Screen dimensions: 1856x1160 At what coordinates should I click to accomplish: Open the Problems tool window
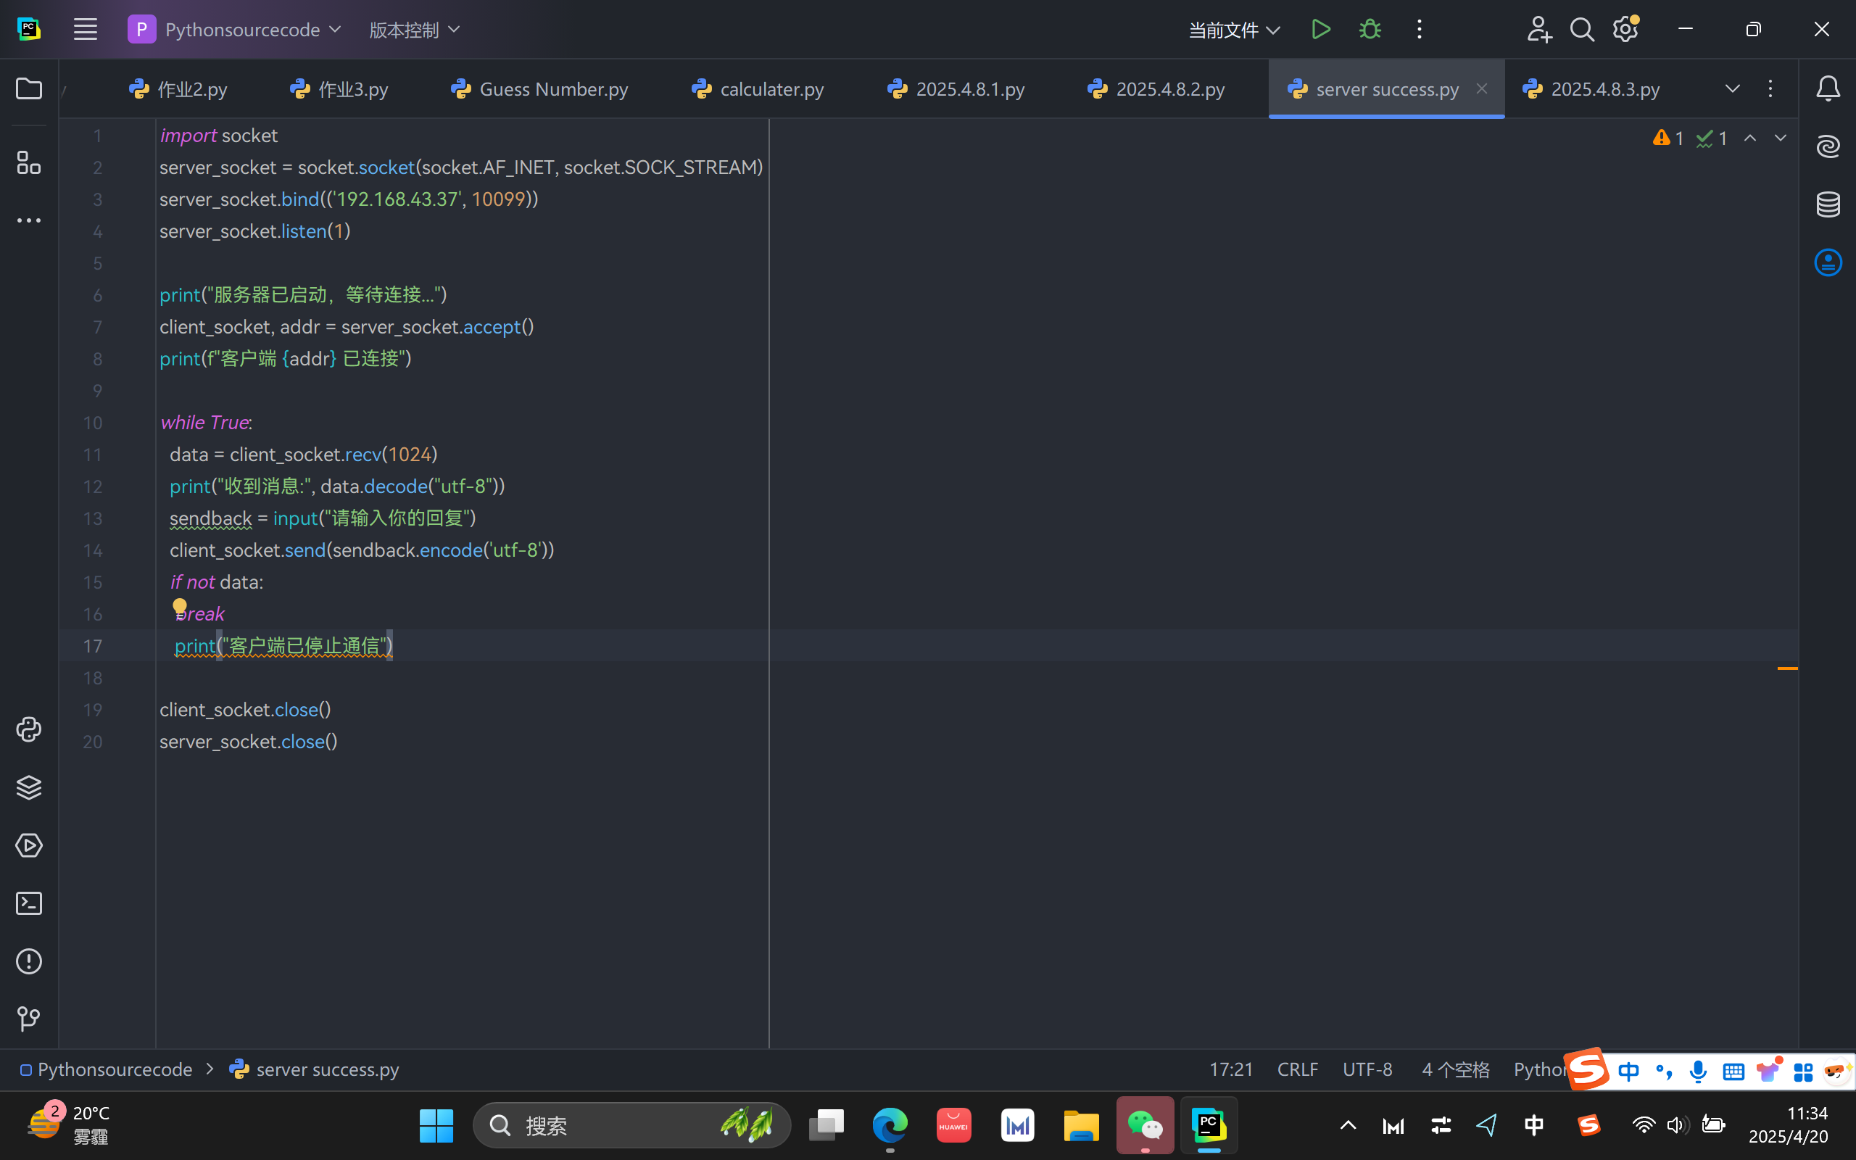tap(29, 961)
